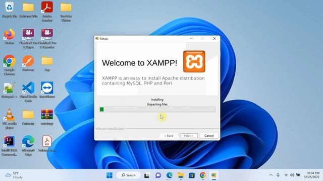The height and width of the screenshot is (181, 323).
Task: Click the battery tray icon
Action: click(x=298, y=175)
